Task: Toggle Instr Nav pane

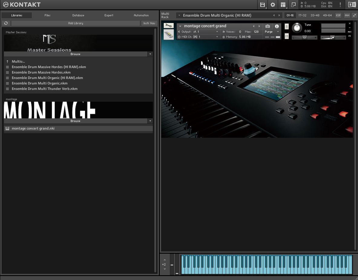Action: 149,23
